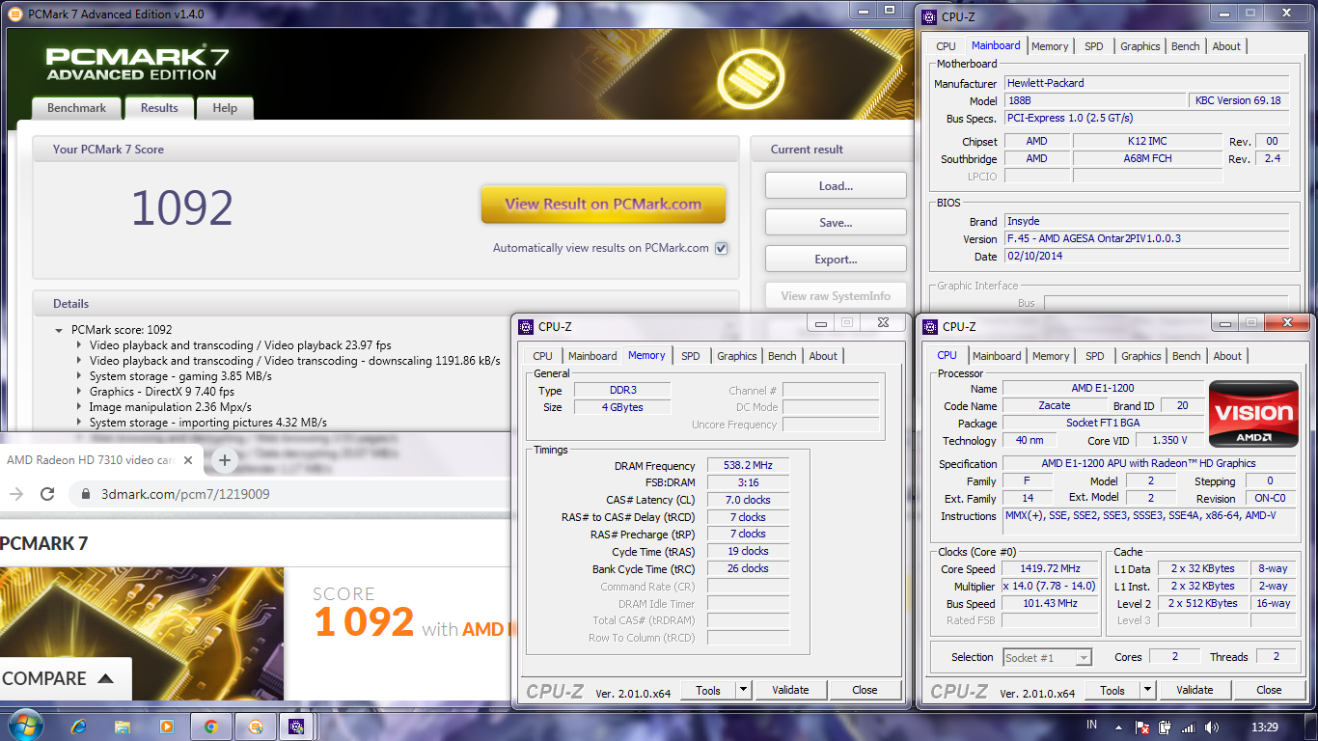Click the Core Speed 1419.72 MHz value
The height and width of the screenshot is (741, 1318).
click(x=1050, y=569)
